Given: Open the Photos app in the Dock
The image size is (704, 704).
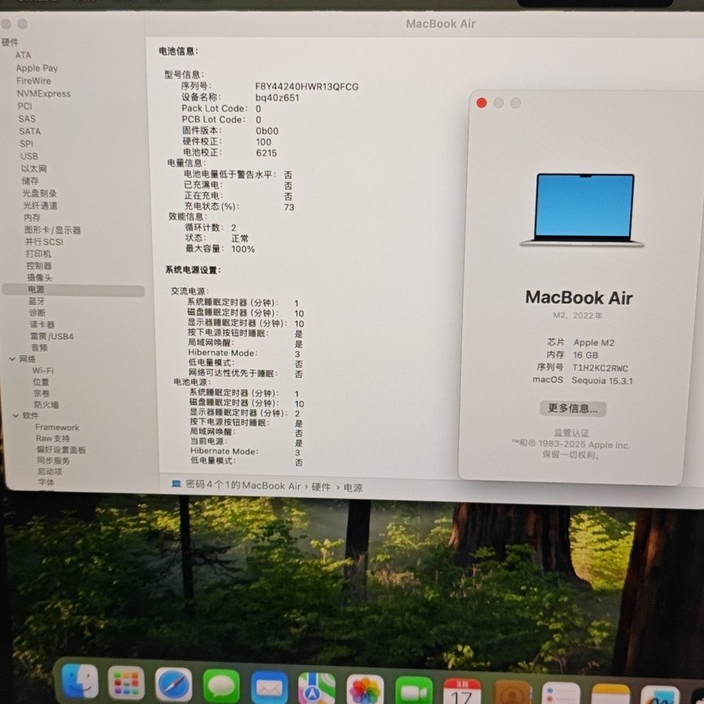Looking at the screenshot, I should (365, 690).
